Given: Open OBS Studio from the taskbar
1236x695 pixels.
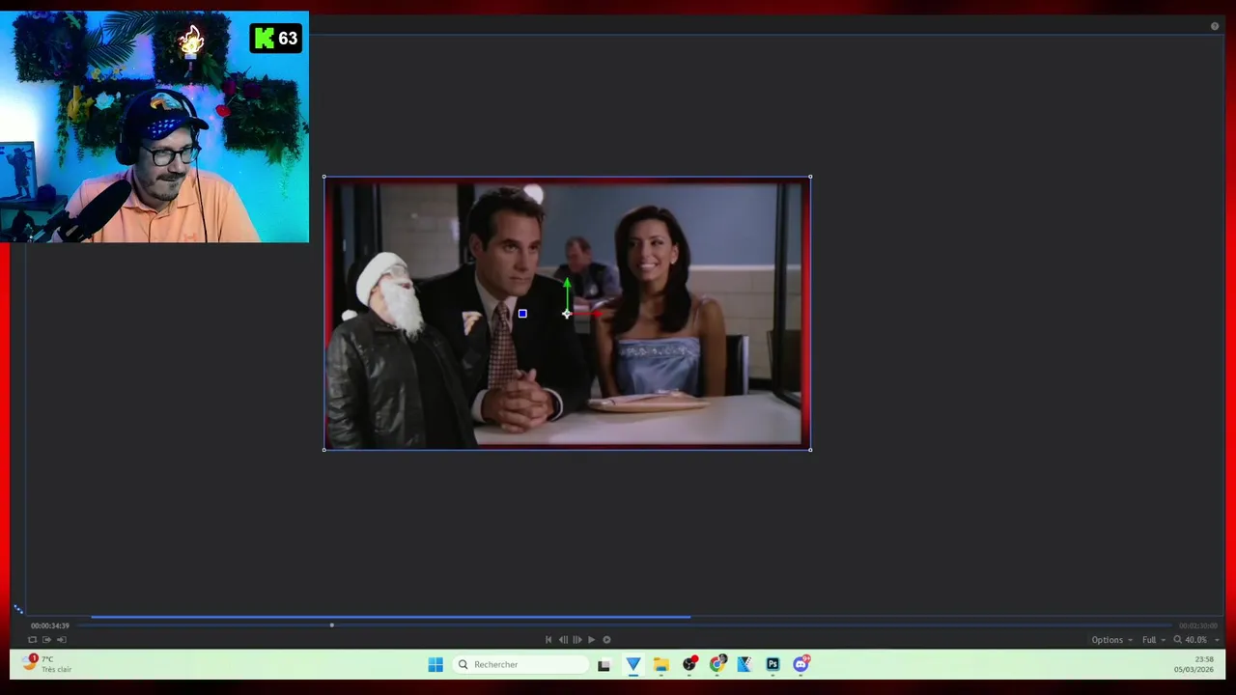Looking at the screenshot, I should click(689, 664).
